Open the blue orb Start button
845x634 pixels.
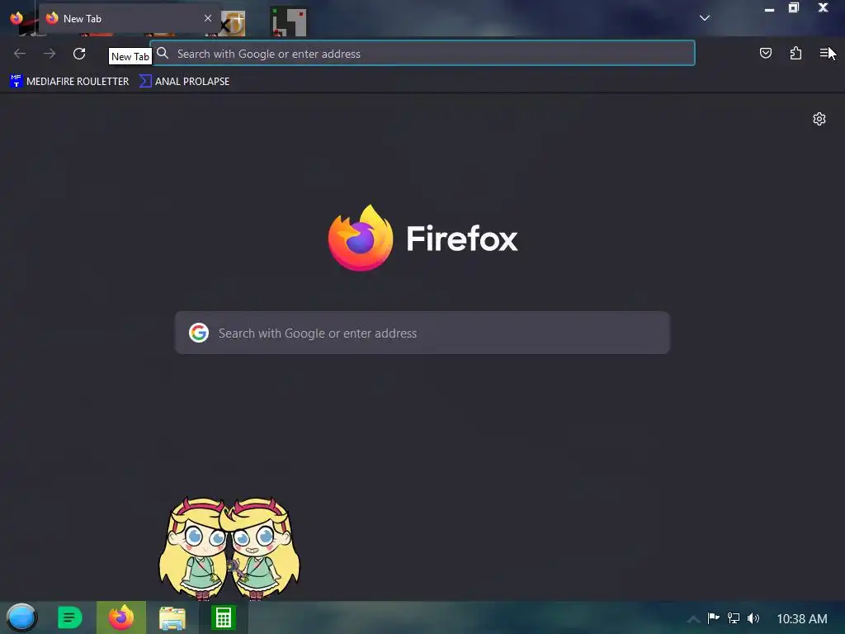[21, 617]
